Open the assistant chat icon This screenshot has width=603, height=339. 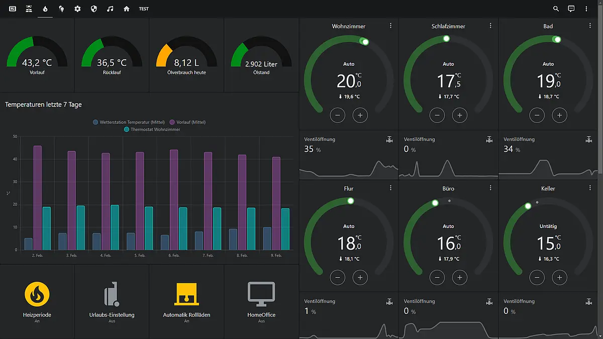(571, 9)
